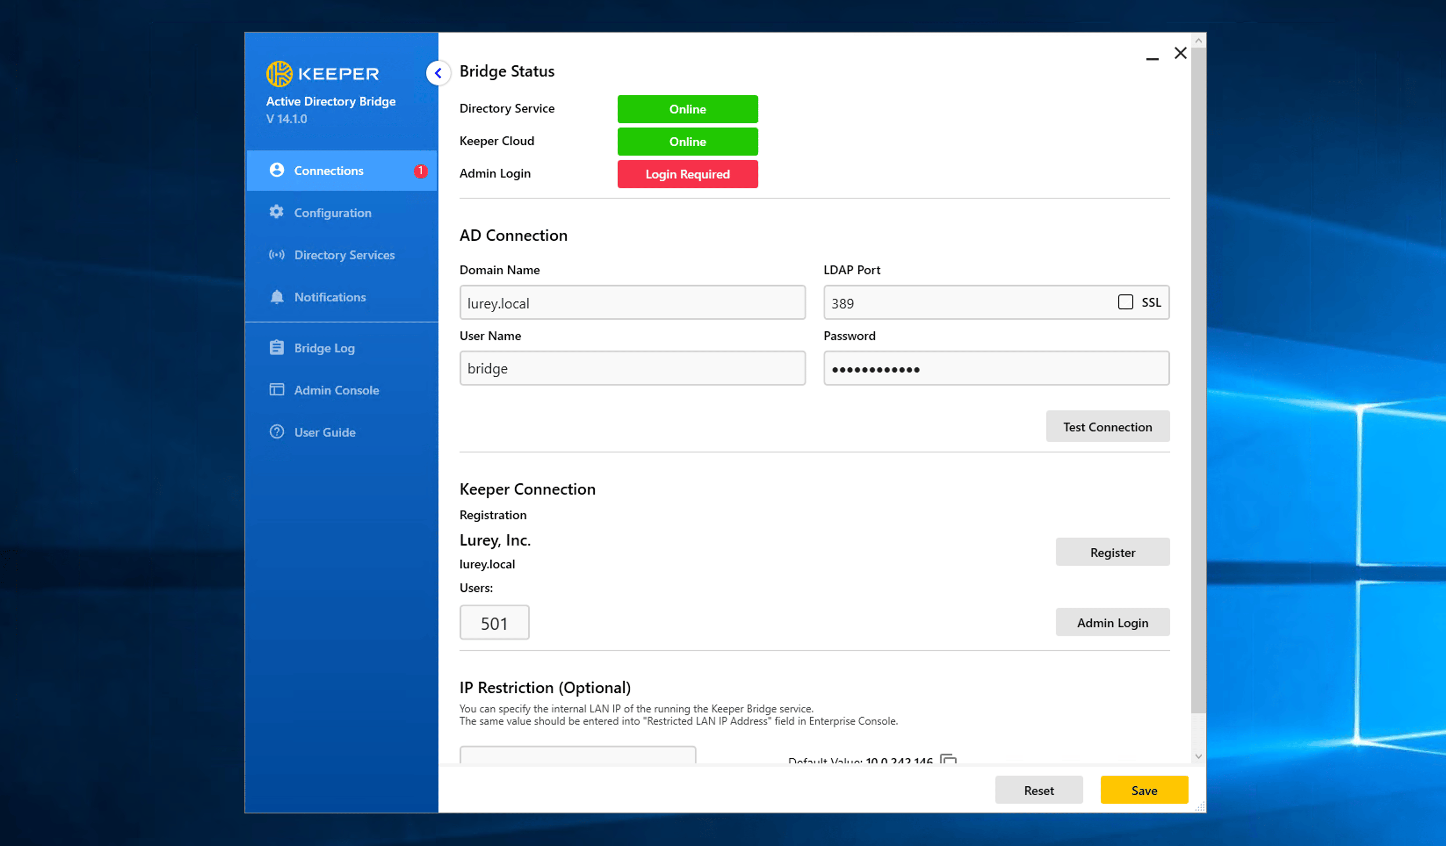Click the Configuration gear icon

277,212
